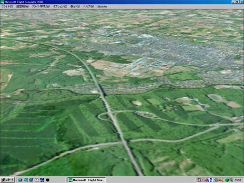Image resolution: width=244 pixels, height=183 pixels.
Task: Click the スタート Start button
Action: tap(8, 180)
